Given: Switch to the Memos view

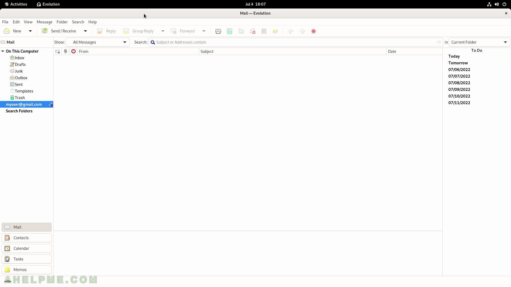Looking at the screenshot, I should [27, 270].
